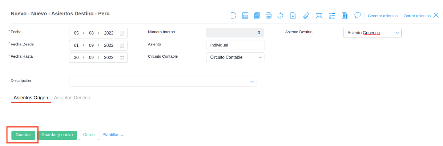Image resolution: width=443 pixels, height=146 pixels.
Task: Print the current entry
Action: [x=269, y=16]
